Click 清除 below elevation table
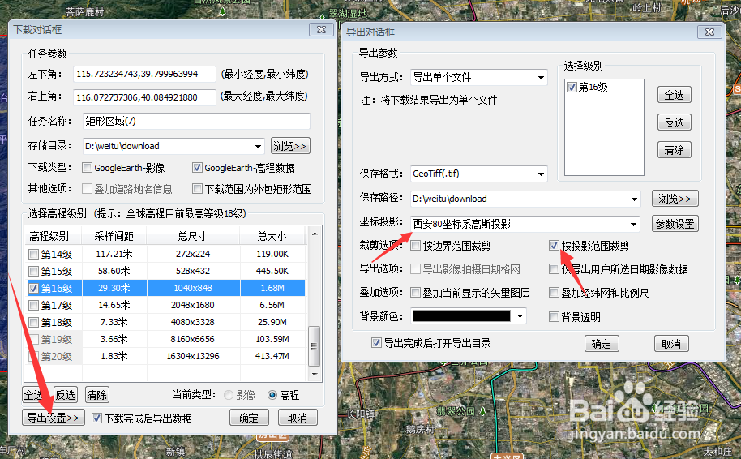 (x=96, y=395)
